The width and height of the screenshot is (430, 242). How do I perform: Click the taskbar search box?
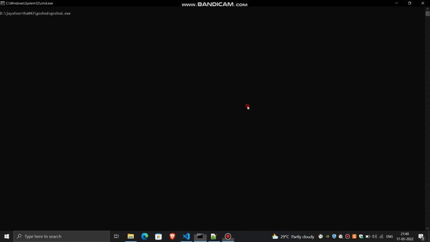pyautogui.click(x=62, y=236)
